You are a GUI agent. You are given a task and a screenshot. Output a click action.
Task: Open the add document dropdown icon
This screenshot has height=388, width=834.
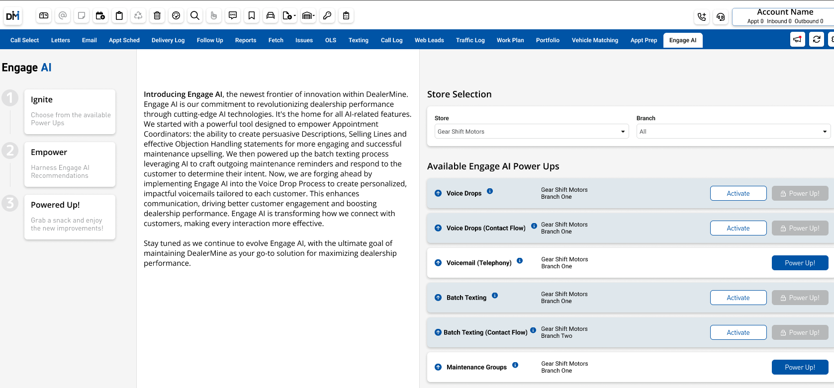[289, 15]
